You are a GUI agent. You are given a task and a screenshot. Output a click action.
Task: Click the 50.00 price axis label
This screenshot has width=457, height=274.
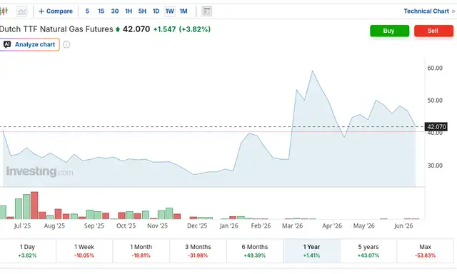(435, 100)
